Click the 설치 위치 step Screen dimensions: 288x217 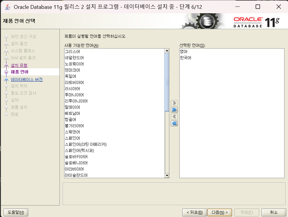tap(19, 86)
